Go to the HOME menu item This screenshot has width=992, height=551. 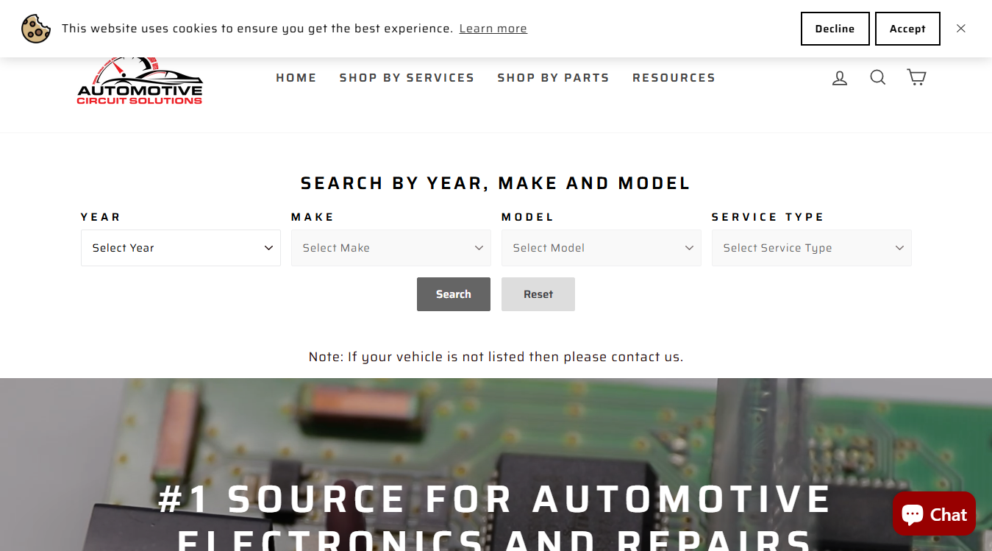(296, 78)
